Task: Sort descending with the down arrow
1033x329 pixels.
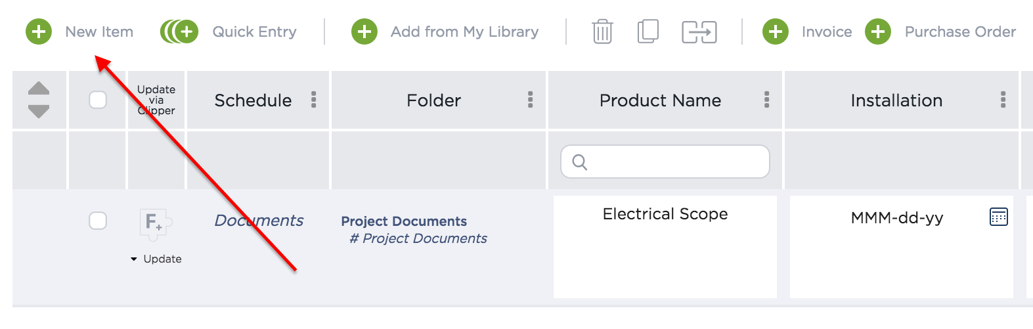Action: click(39, 111)
